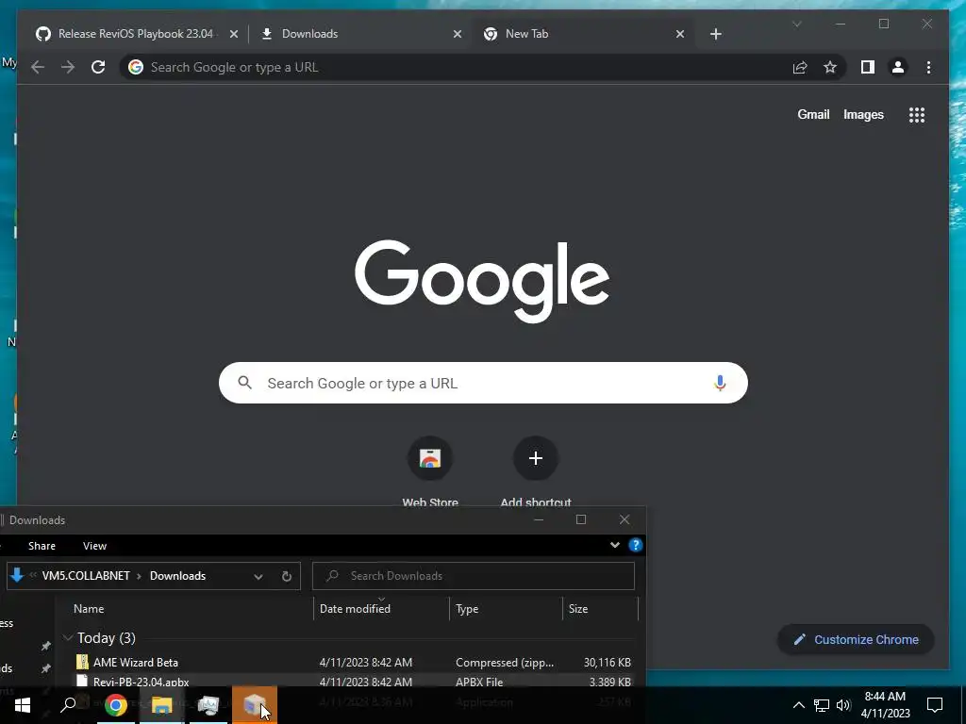Sort by Name column header

(x=89, y=609)
